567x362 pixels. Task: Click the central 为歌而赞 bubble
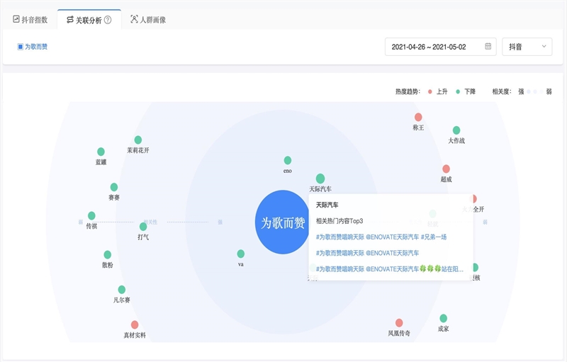pos(283,222)
